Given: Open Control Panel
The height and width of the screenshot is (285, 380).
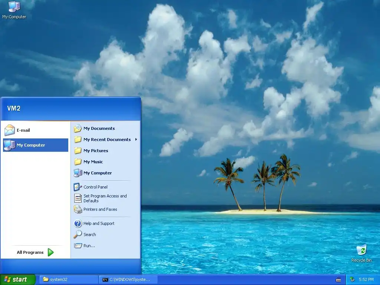Looking at the screenshot, I should point(95,187).
